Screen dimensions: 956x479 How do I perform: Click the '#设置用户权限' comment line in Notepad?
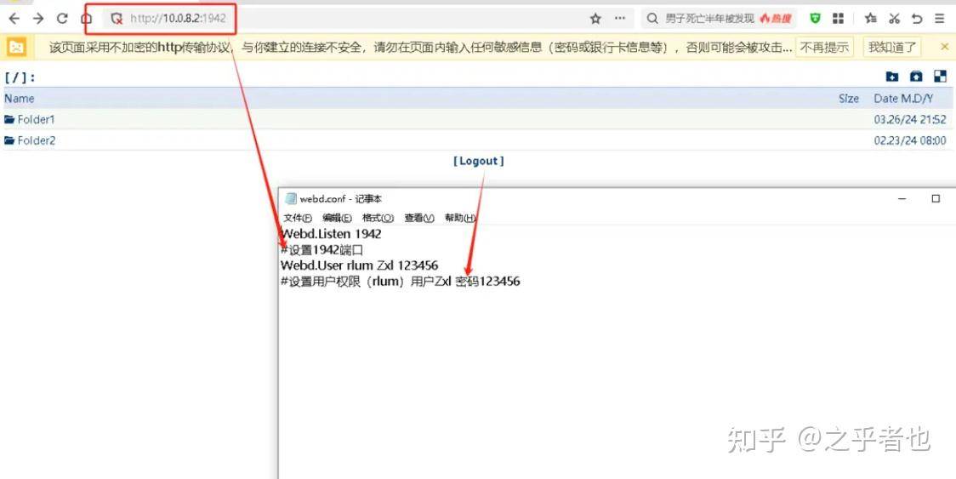(x=400, y=282)
